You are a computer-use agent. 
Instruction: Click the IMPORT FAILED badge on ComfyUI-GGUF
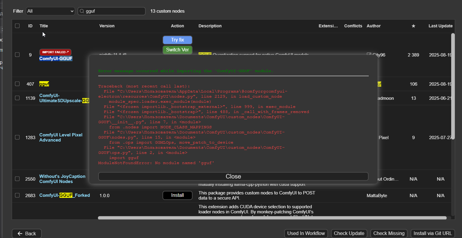pos(55,52)
